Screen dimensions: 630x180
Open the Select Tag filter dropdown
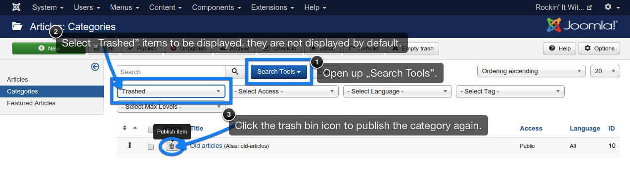[511, 91]
